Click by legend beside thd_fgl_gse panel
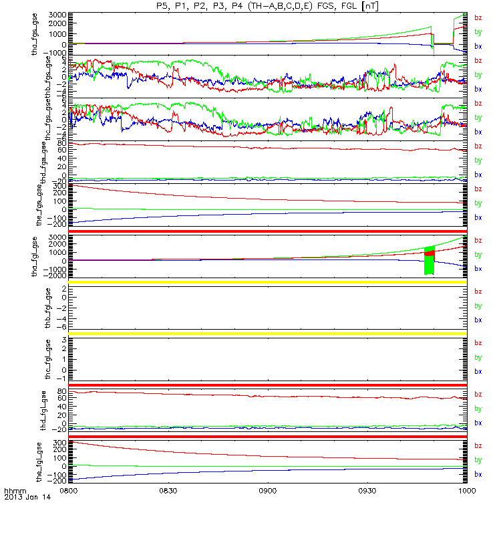 point(478,409)
